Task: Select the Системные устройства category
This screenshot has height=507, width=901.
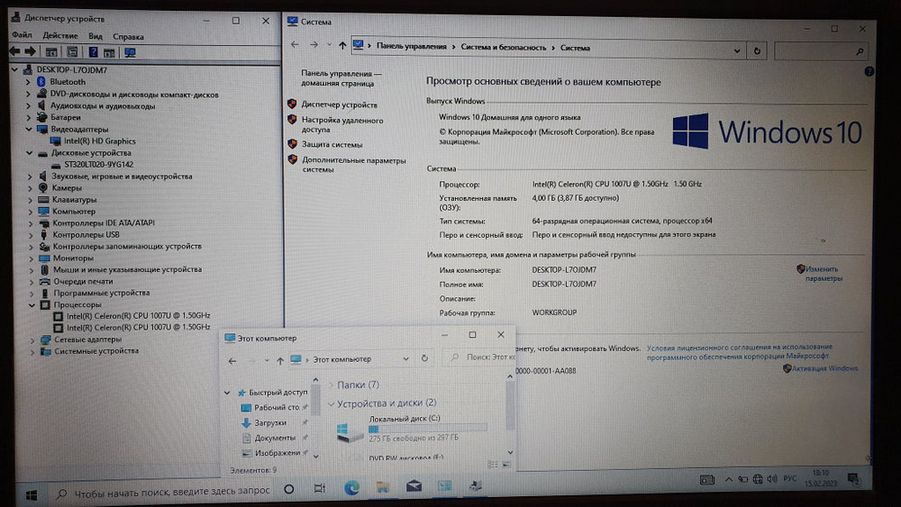Action: tap(96, 351)
